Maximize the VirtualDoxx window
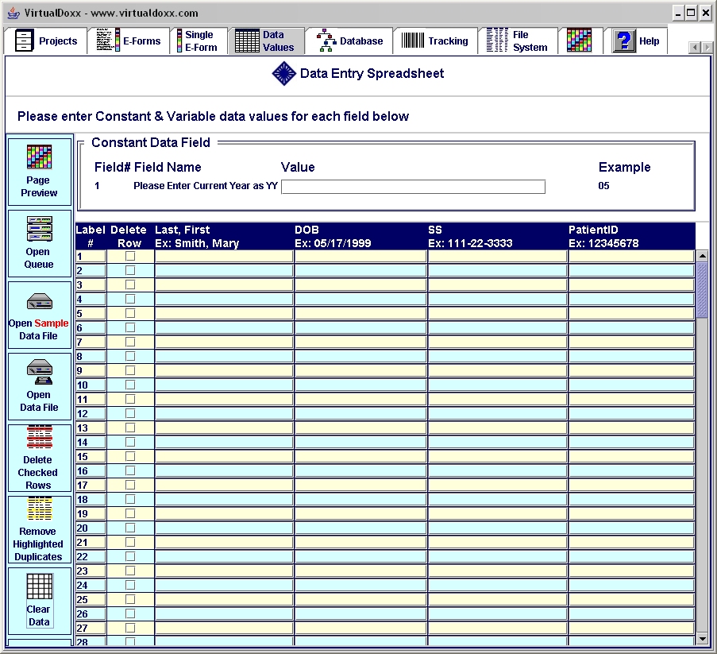The image size is (717, 654). tap(691, 14)
